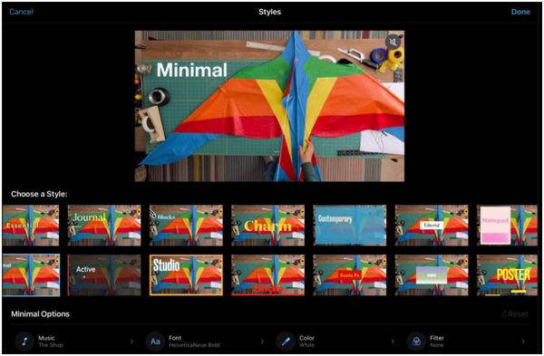Expand the Font options chevron
This screenshot has width=544, height=356.
coord(262,342)
